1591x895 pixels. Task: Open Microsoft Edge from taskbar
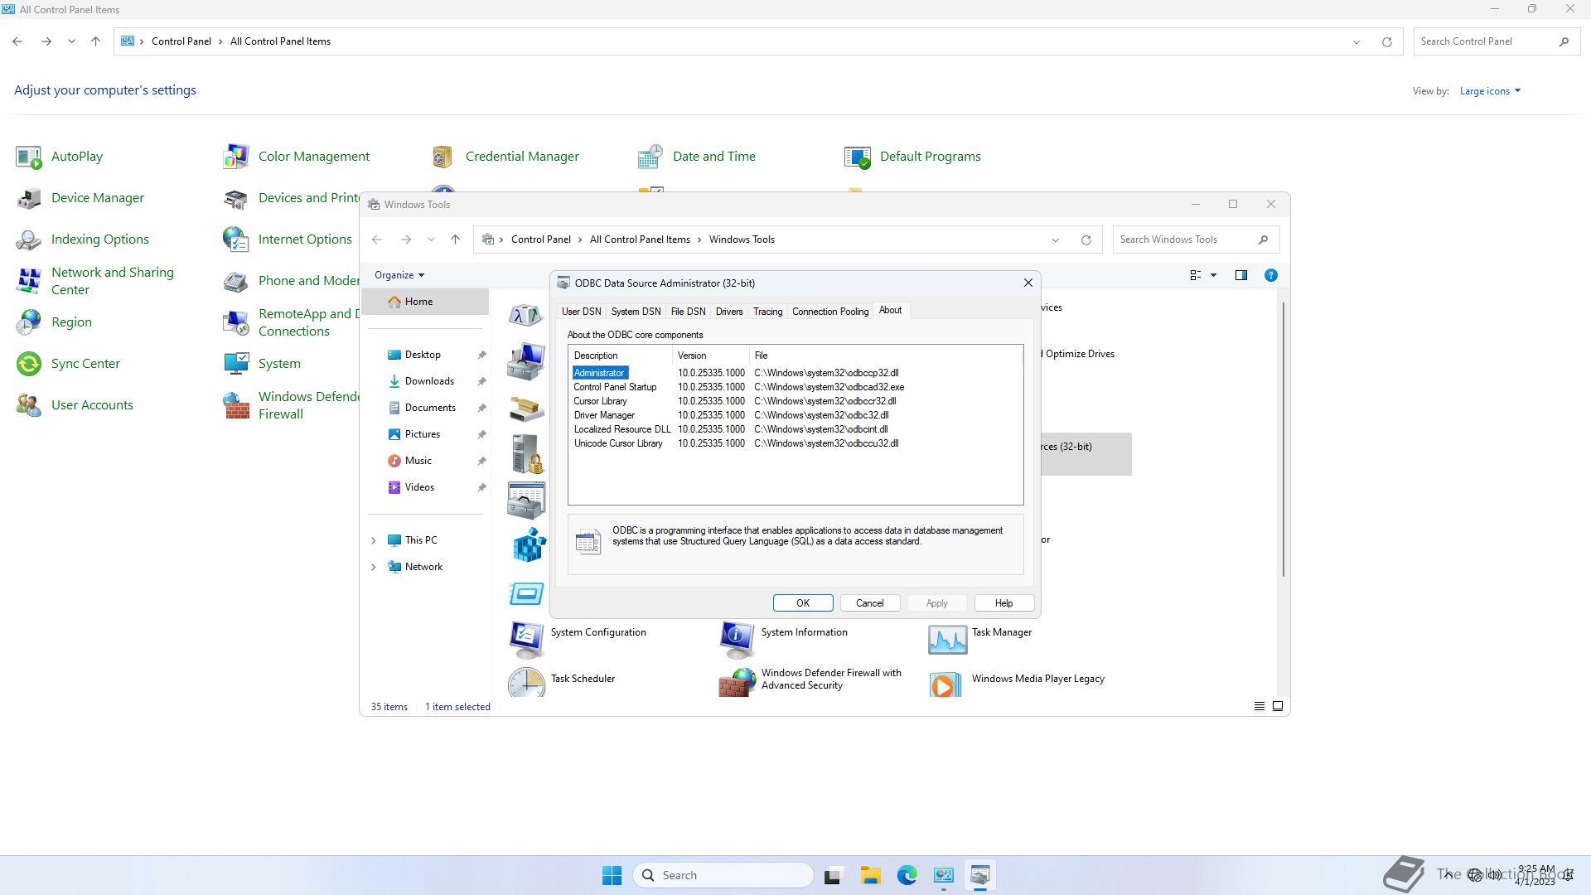pyautogui.click(x=907, y=875)
